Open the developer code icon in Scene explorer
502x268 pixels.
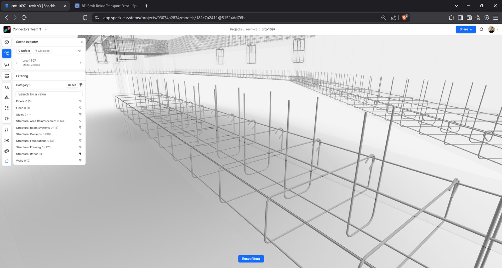click(80, 51)
